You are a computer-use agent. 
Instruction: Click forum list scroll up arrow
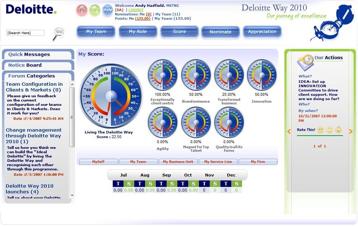tap(72, 84)
